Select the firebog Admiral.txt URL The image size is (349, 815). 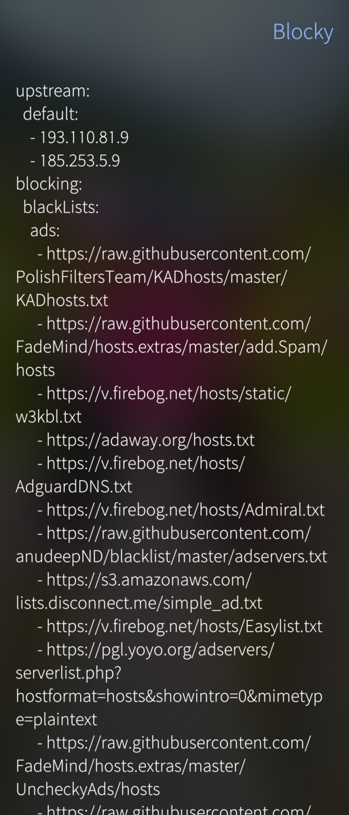coord(181,509)
